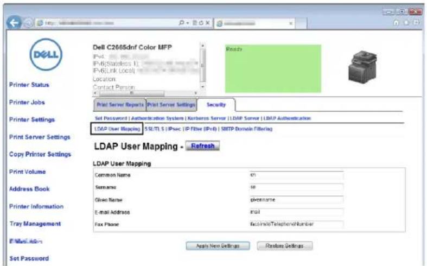This screenshot has height=266, width=427.
Task: Click the stop X icon in address bar
Action: click(207, 23)
